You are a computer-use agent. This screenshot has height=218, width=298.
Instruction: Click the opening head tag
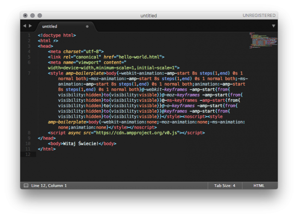pos(45,46)
